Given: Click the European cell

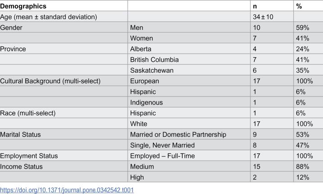Looking at the screenshot, I should point(145,81).
